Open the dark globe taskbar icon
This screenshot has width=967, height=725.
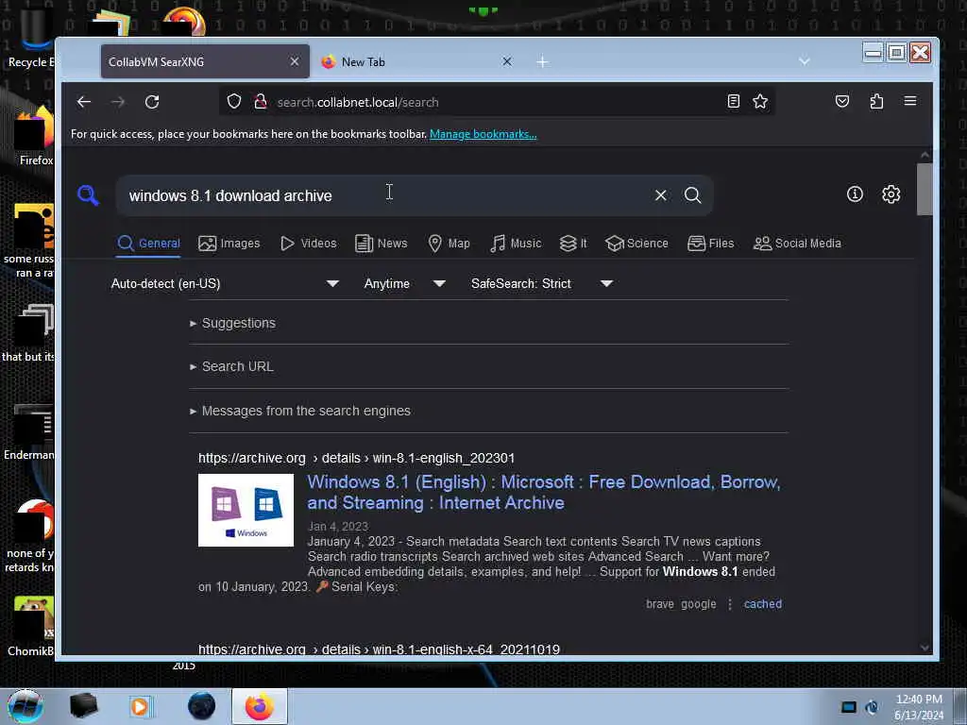pos(201,706)
